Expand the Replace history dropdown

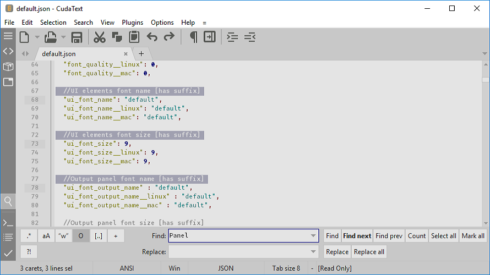point(313,251)
